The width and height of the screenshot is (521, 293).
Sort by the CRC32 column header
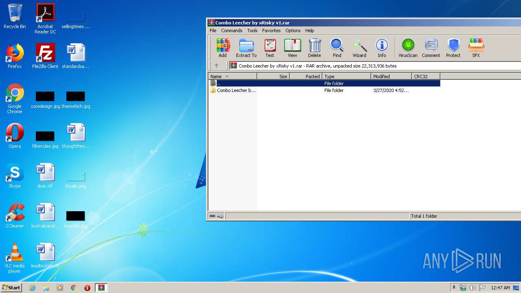(x=426, y=77)
